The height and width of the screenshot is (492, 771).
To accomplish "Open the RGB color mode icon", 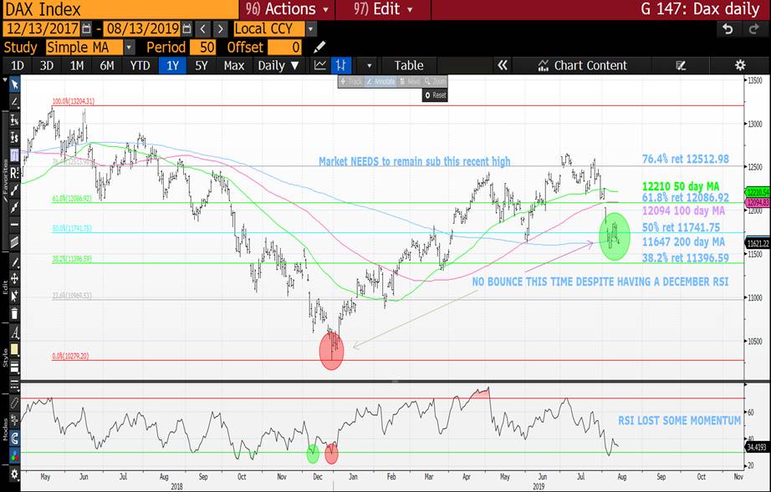I will click(x=15, y=456).
